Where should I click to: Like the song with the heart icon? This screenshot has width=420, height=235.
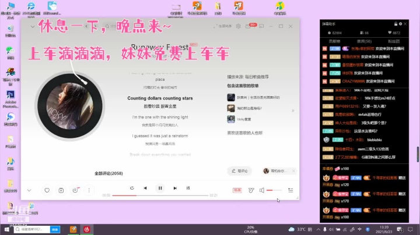point(47,190)
